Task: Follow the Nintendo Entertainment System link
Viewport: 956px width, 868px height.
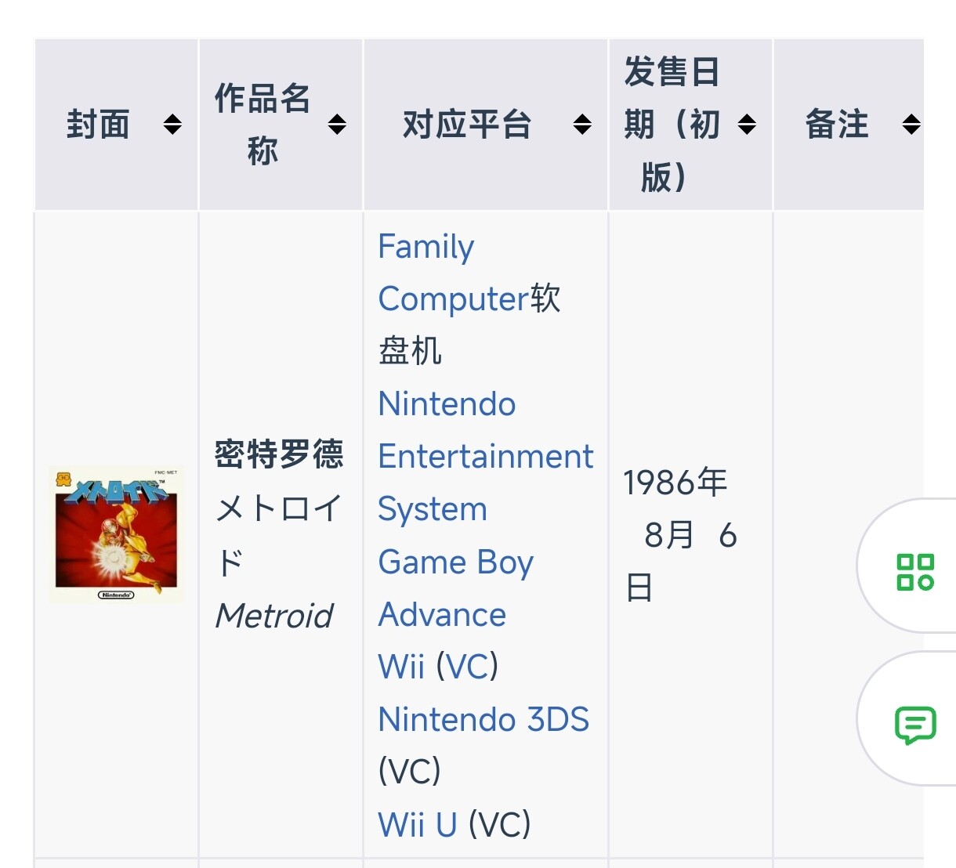Action: (x=485, y=457)
